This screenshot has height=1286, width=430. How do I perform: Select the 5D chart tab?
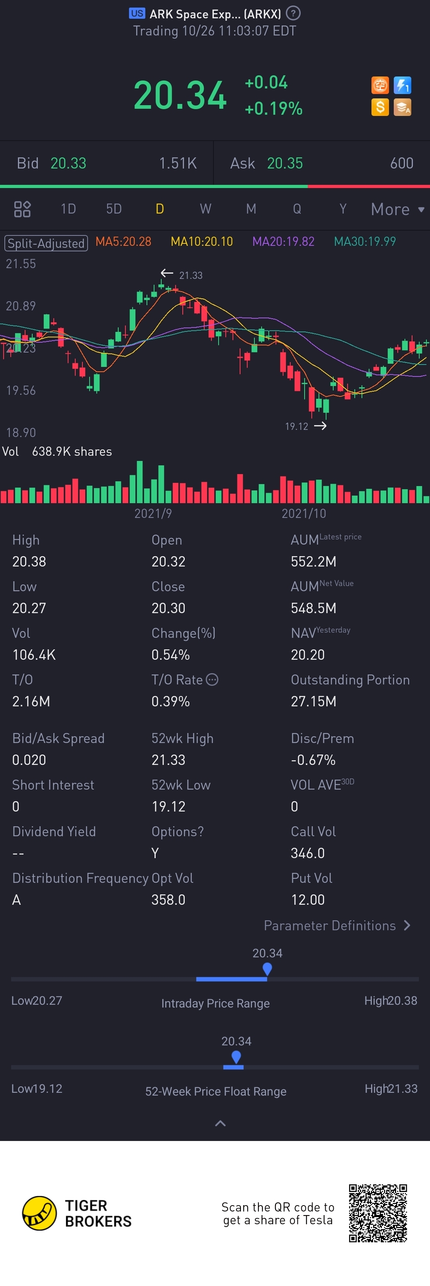(114, 209)
